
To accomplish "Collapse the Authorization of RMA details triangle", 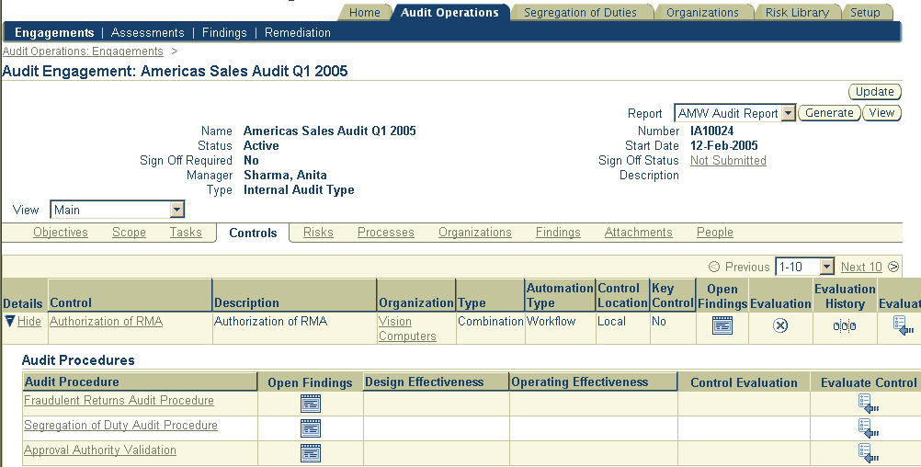I will pyautogui.click(x=9, y=321).
